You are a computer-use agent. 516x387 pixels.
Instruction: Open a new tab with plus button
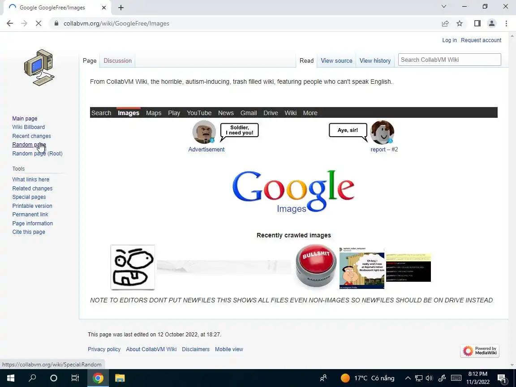[x=121, y=8]
